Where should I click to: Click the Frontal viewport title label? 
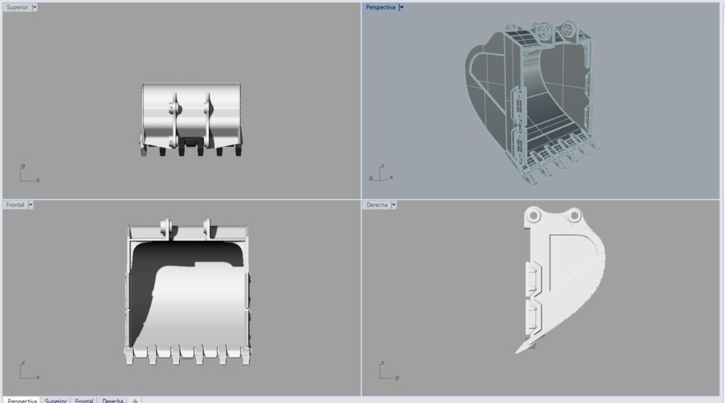15,205
